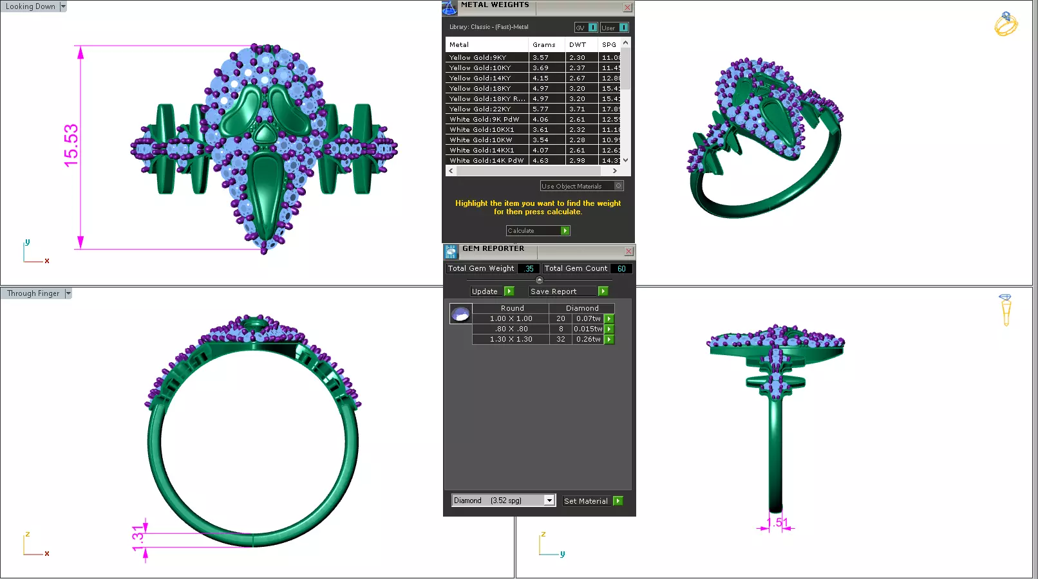Image resolution: width=1038 pixels, height=579 pixels.
Task: Select the DWT column header
Action: [x=582, y=45]
